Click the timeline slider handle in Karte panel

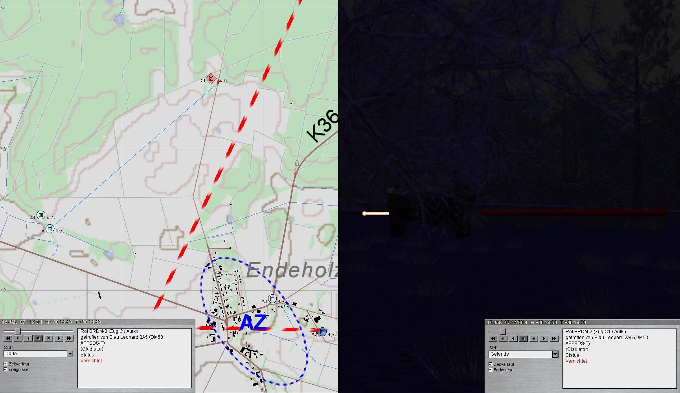coord(18,331)
